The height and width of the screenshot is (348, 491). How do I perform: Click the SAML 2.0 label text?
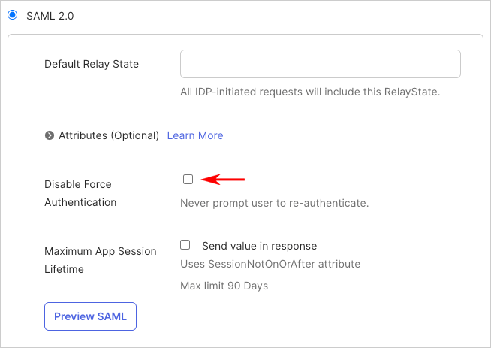pyautogui.click(x=50, y=15)
